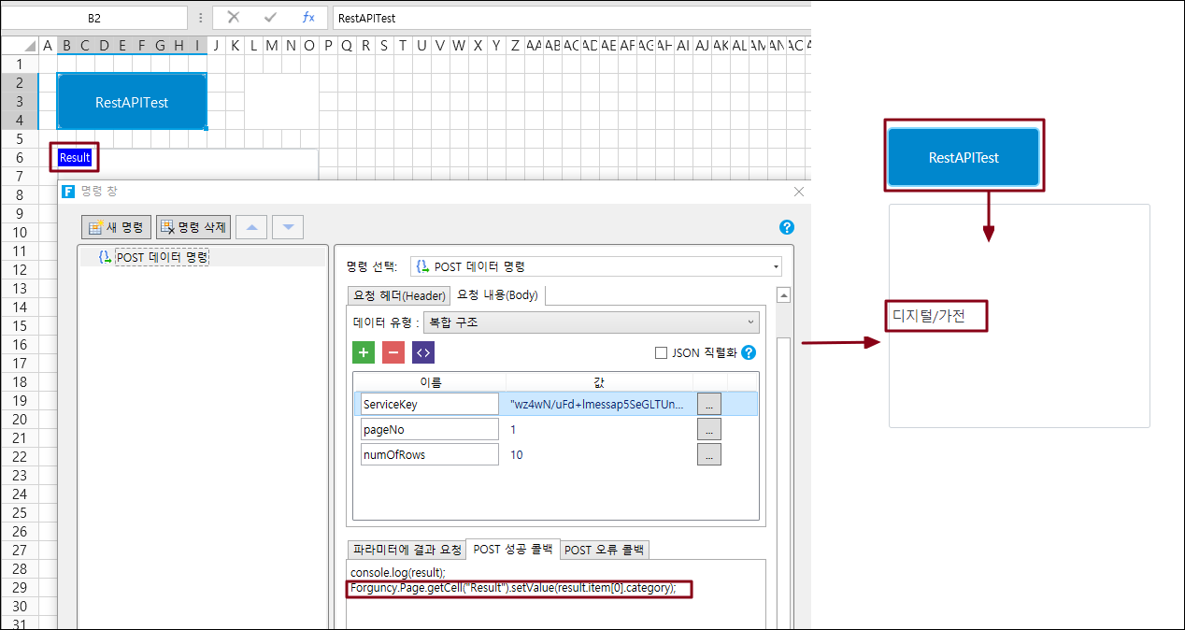Click the 새 명령 button

(x=117, y=227)
